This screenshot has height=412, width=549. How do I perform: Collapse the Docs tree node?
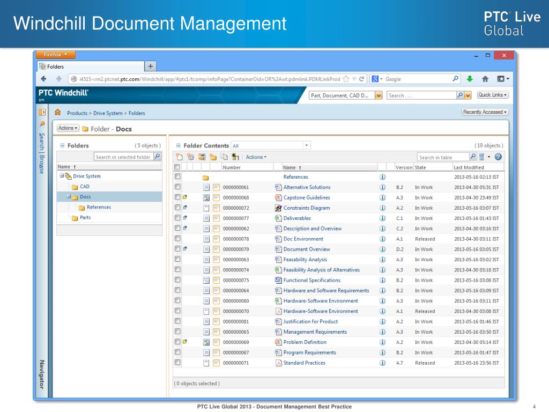pos(69,196)
